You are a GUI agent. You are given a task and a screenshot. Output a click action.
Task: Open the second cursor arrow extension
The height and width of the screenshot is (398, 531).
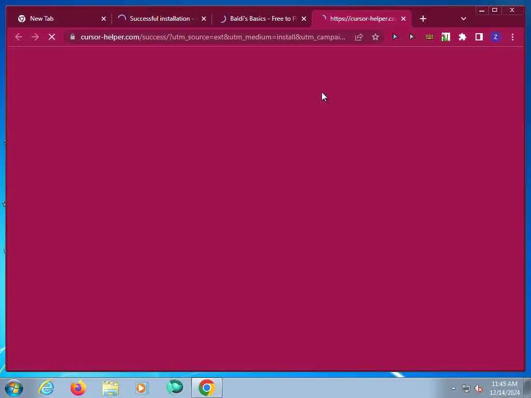pos(412,37)
